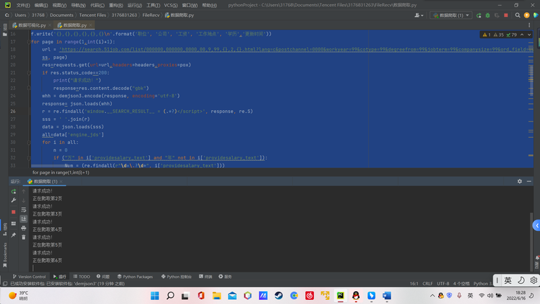Viewport: 540px width, 304px height.
Task: Rerun the script in the Run panel
Action: [x=13, y=191]
